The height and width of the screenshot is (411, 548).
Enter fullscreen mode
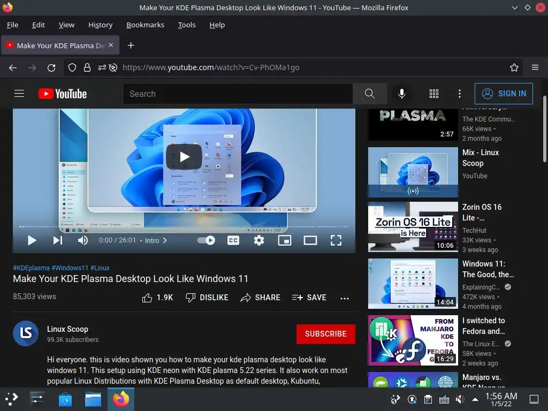tap(336, 240)
